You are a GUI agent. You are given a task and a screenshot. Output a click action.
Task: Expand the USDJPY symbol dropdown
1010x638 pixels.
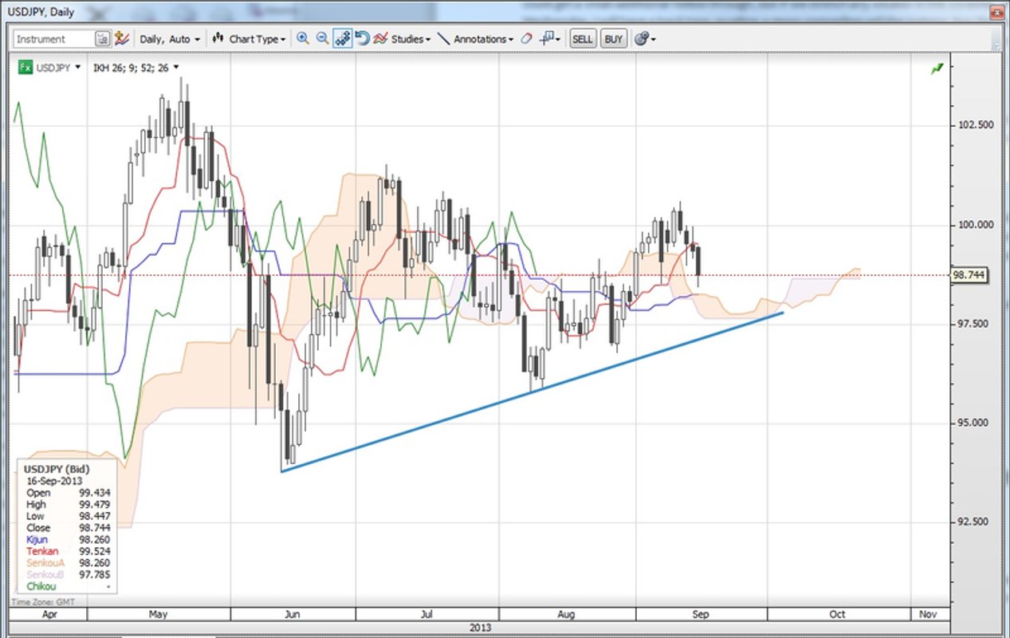tap(77, 68)
